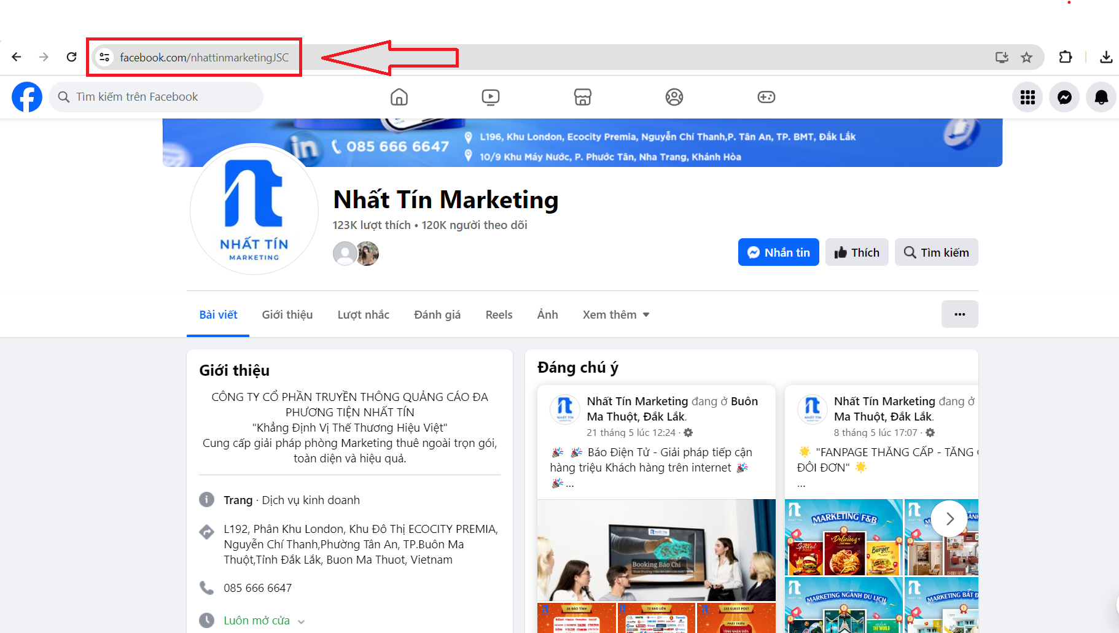Viewport: 1119px width, 633px height.
Task: Open Facebook Gaming icon
Action: [x=766, y=97]
